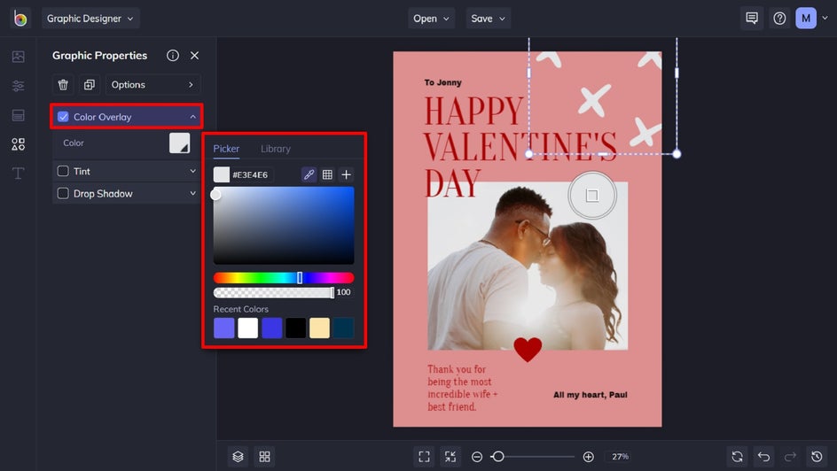Open the Edit adjustments sliders sidebar icon

(18, 86)
